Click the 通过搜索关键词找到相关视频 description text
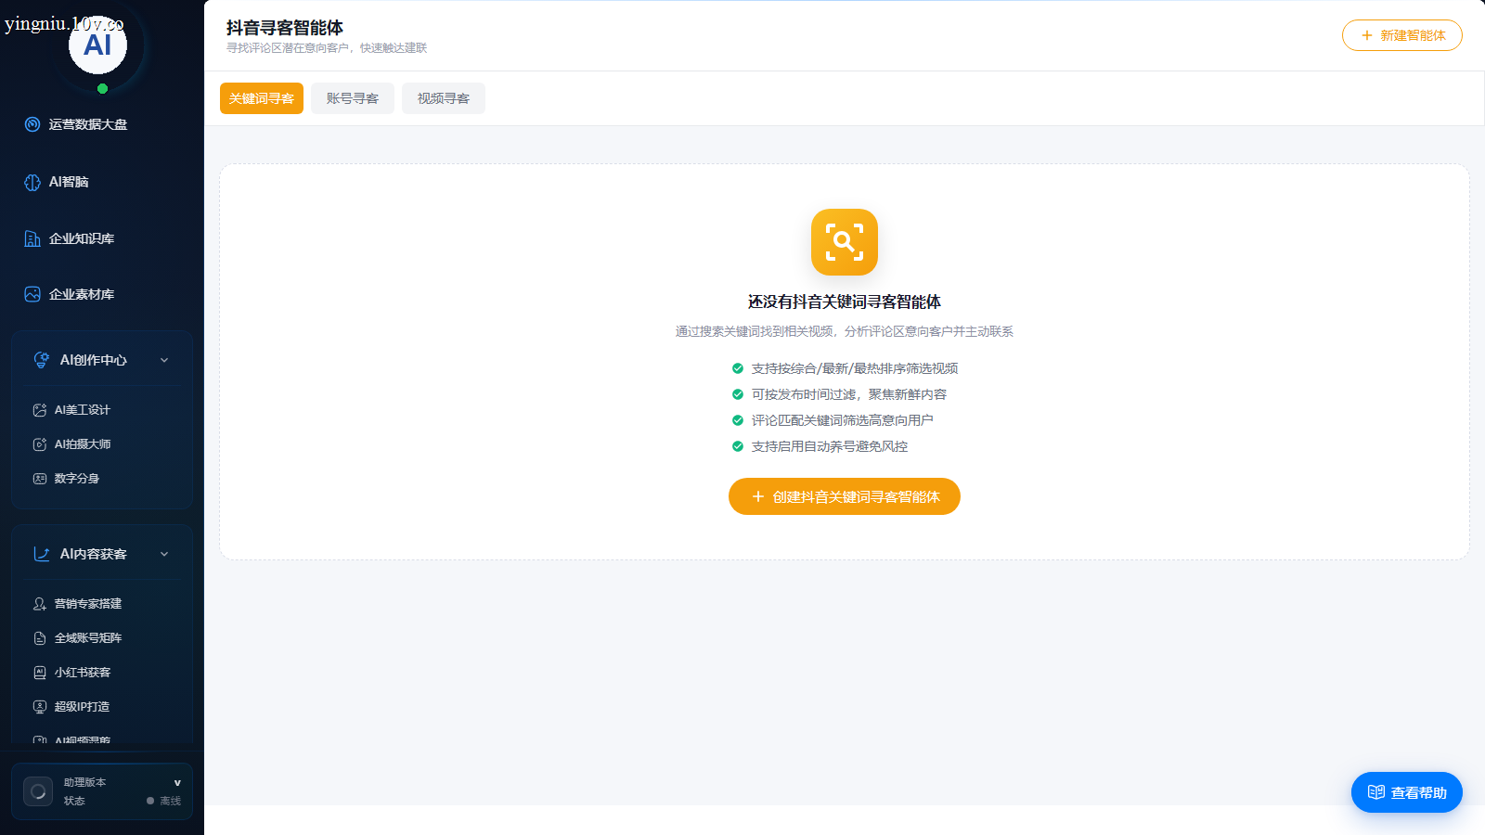 coord(845,331)
